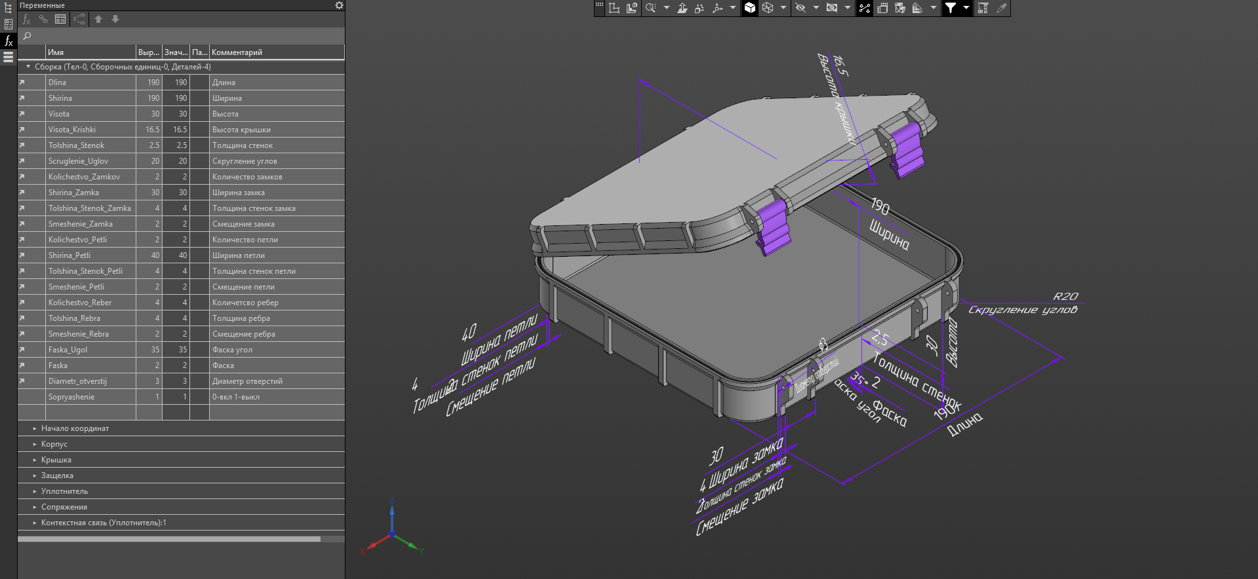This screenshot has width=1258, height=579.
Task: Select the wireframe cube display mode
Action: click(768, 8)
